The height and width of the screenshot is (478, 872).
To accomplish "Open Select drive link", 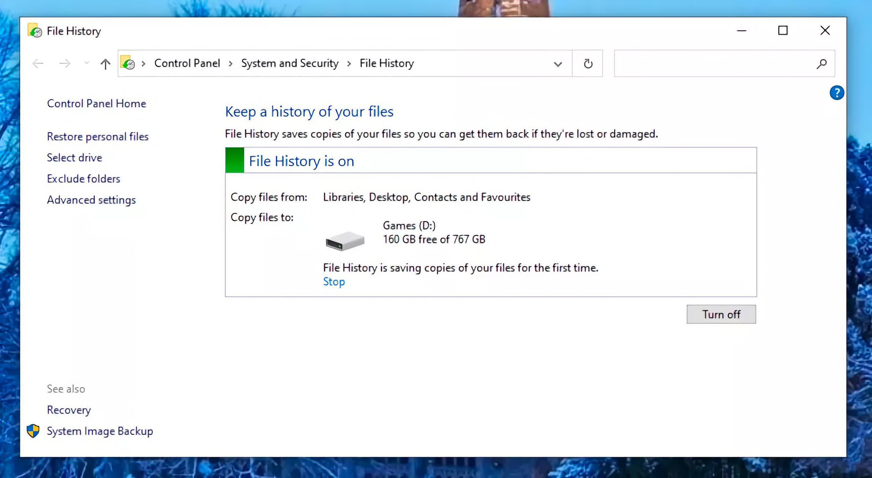I will pyautogui.click(x=74, y=157).
